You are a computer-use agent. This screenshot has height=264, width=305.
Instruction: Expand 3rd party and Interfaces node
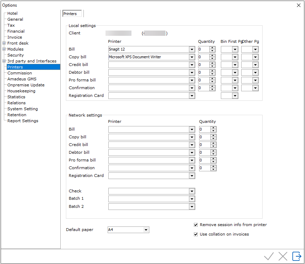tap(4, 61)
